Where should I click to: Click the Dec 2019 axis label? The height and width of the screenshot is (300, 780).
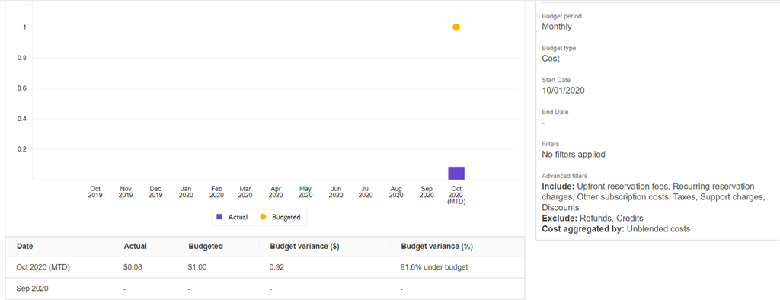(155, 192)
